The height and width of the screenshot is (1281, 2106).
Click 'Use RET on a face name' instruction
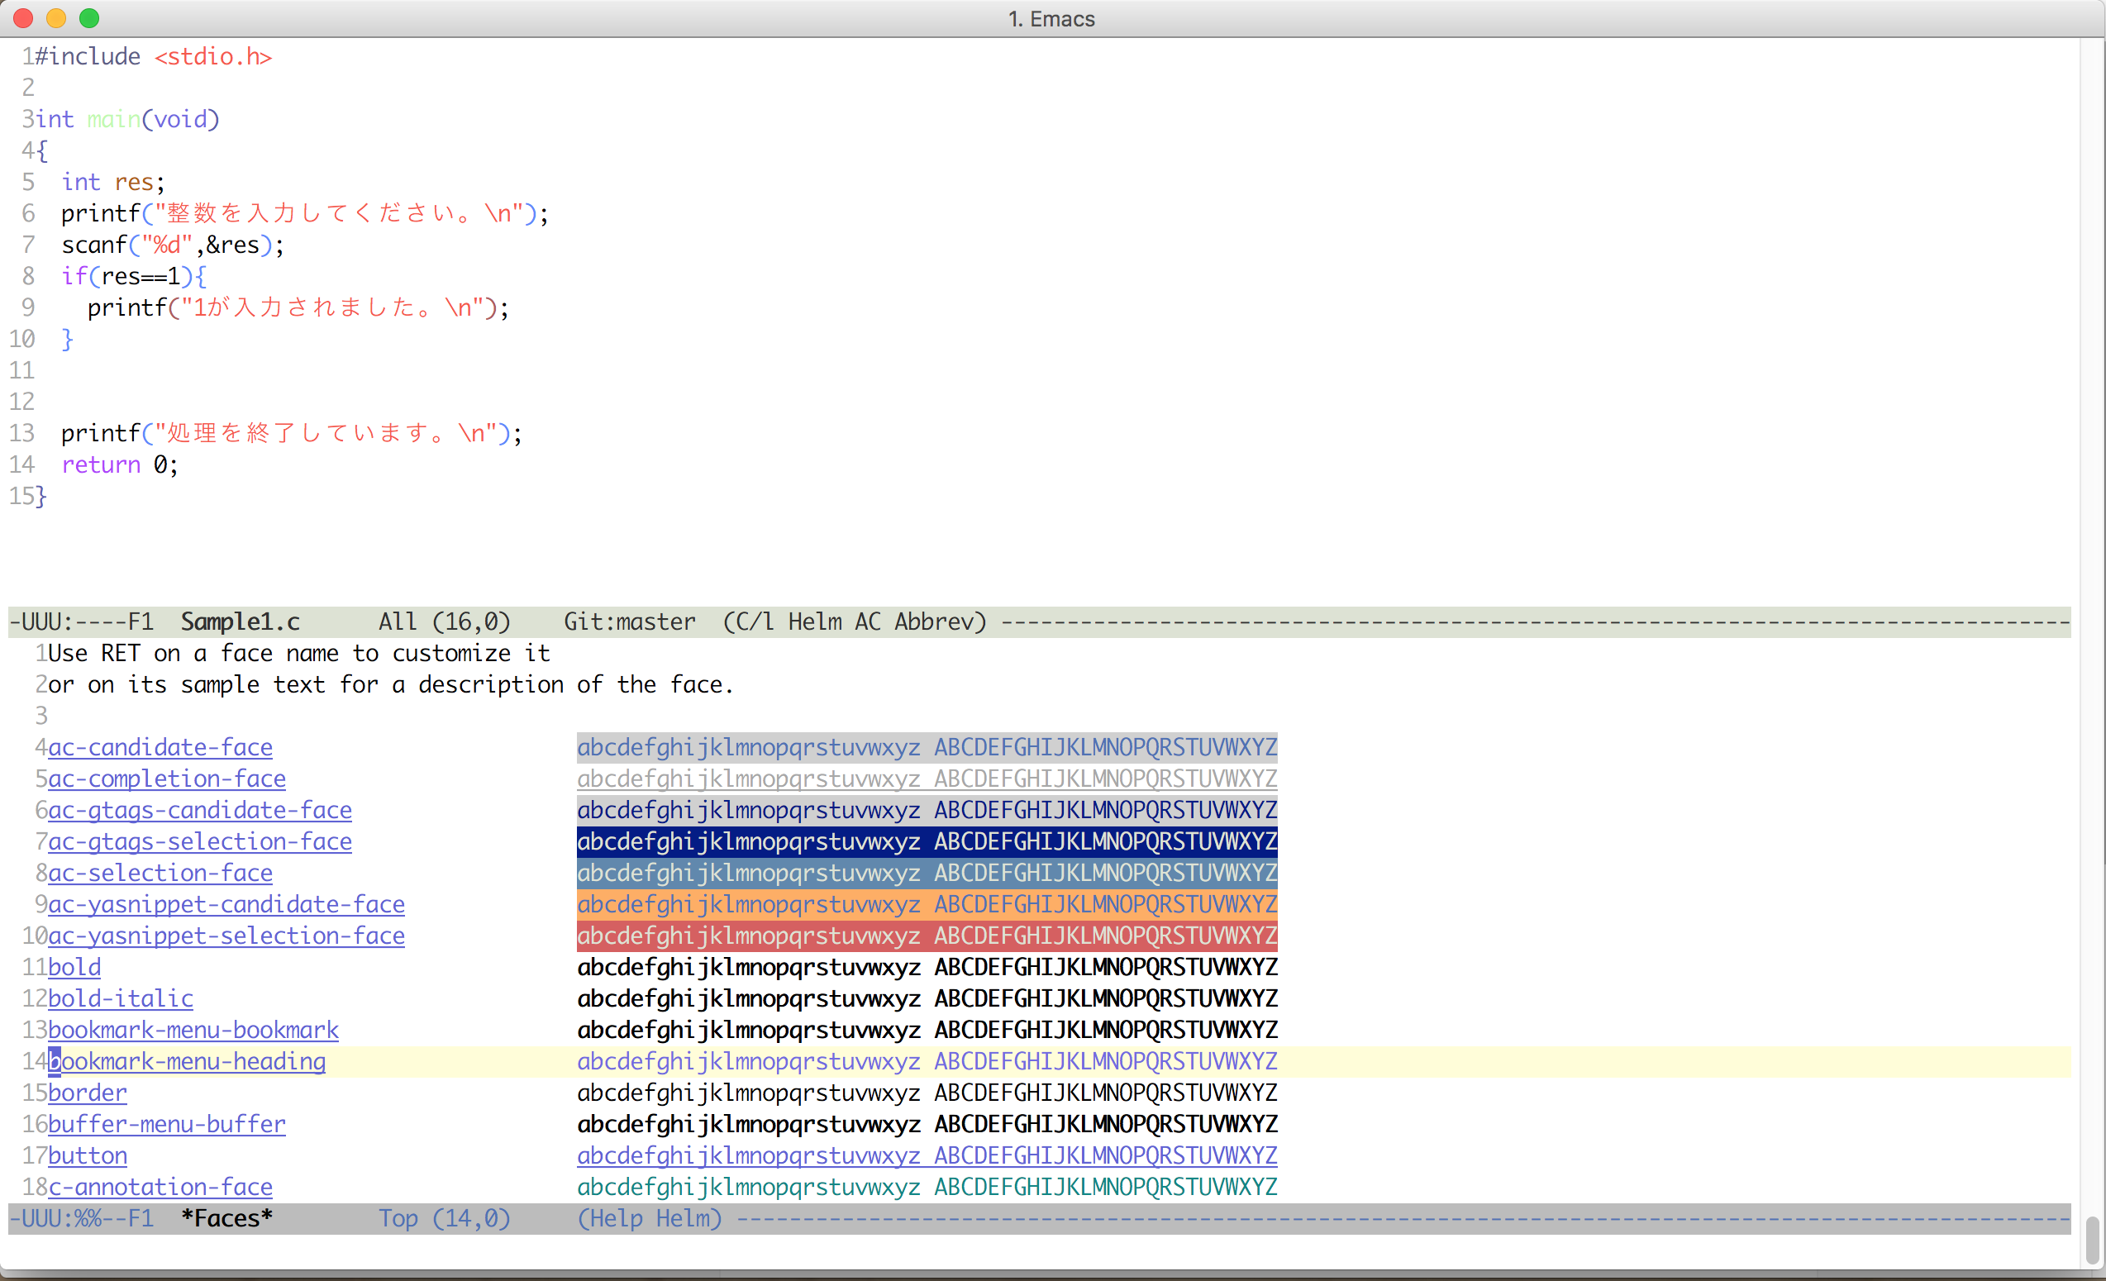tap(299, 653)
